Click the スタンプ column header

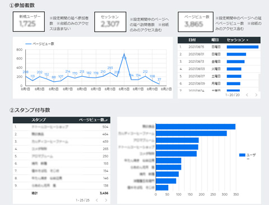coord(39,120)
